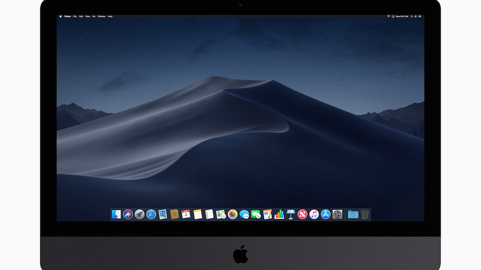
Task: Open Spotlight search magnifier in menu bar
Action: click(412, 16)
